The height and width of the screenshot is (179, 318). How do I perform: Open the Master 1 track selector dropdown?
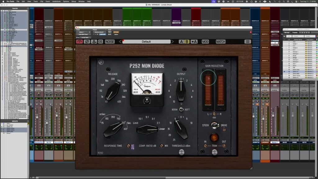click(x=82, y=32)
